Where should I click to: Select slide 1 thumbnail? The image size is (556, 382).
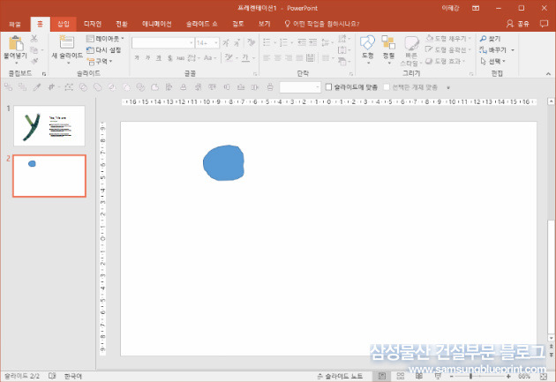point(49,126)
